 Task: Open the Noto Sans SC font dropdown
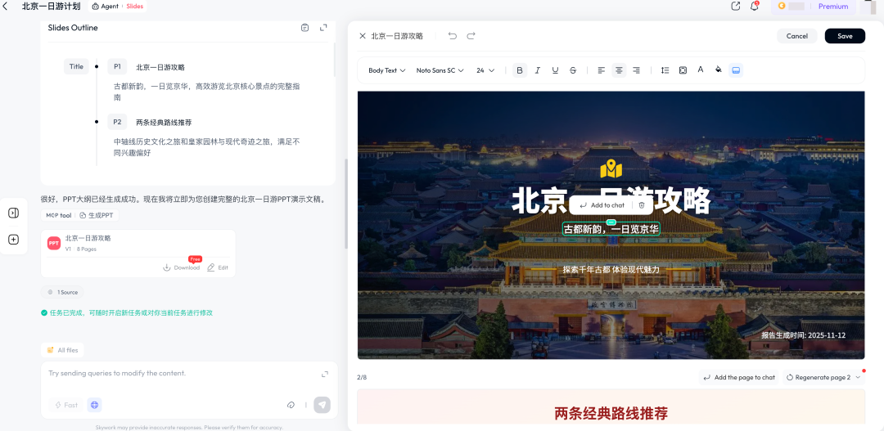[440, 70]
